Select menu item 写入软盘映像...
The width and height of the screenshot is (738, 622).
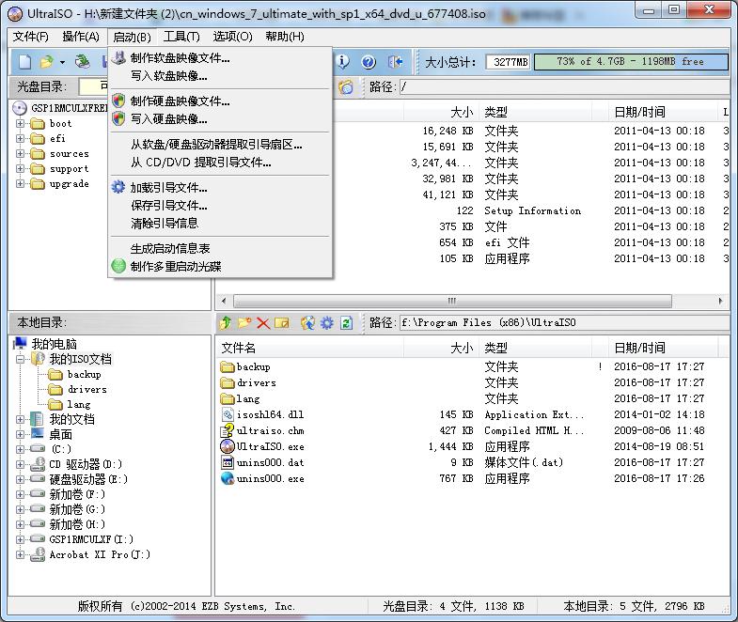pyautogui.click(x=220, y=76)
